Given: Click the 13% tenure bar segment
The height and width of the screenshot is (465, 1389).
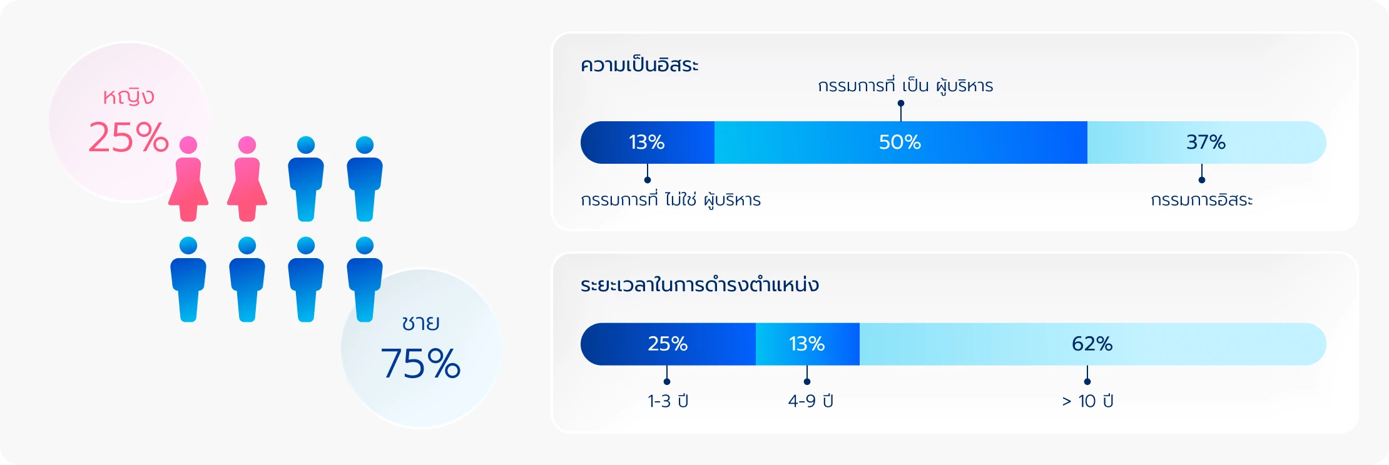Looking at the screenshot, I should click(x=808, y=344).
